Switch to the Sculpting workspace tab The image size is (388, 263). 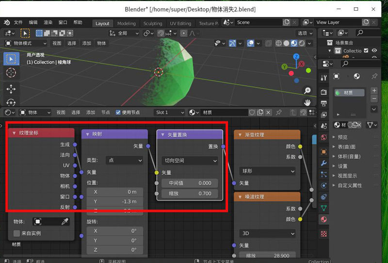pos(153,23)
